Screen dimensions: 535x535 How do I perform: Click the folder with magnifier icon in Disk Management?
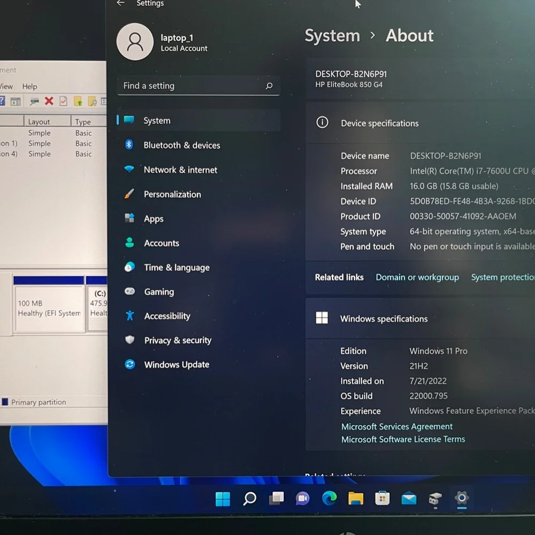[92, 101]
